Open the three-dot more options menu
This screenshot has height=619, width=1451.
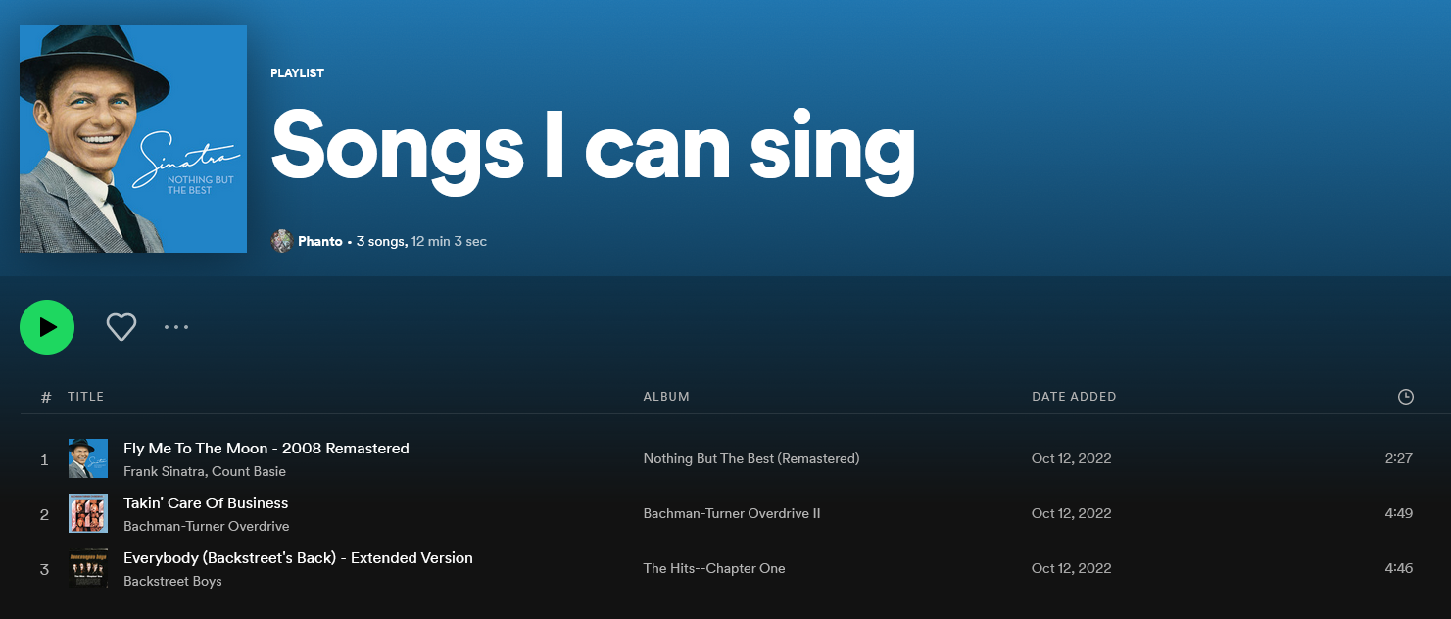(176, 327)
